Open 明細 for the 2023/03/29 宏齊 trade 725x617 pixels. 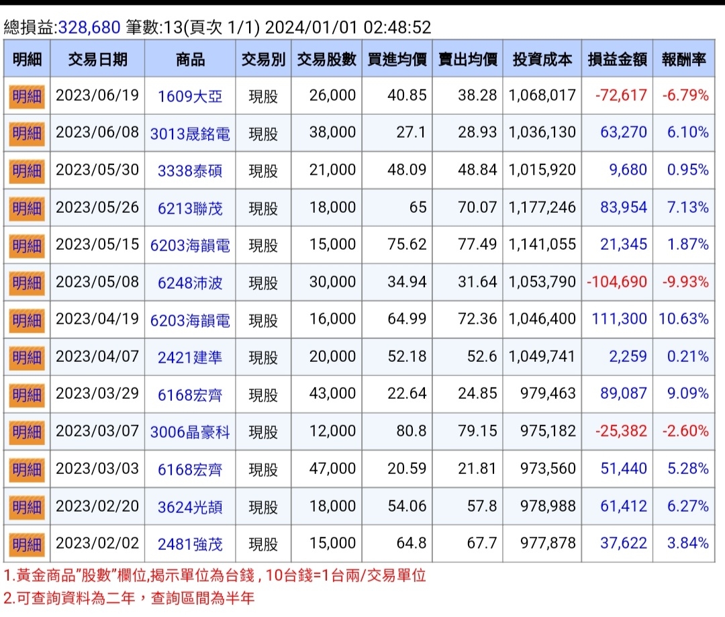[27, 395]
